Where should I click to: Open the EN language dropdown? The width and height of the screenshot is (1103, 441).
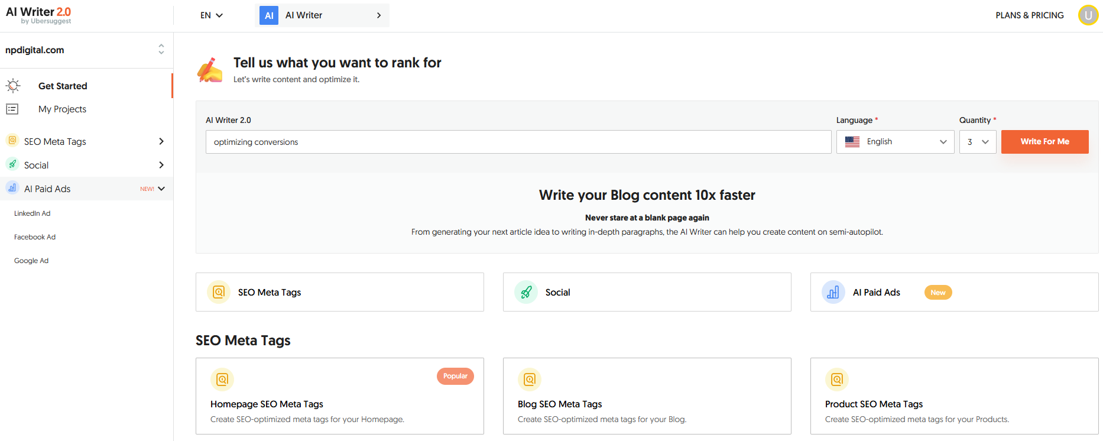(211, 15)
